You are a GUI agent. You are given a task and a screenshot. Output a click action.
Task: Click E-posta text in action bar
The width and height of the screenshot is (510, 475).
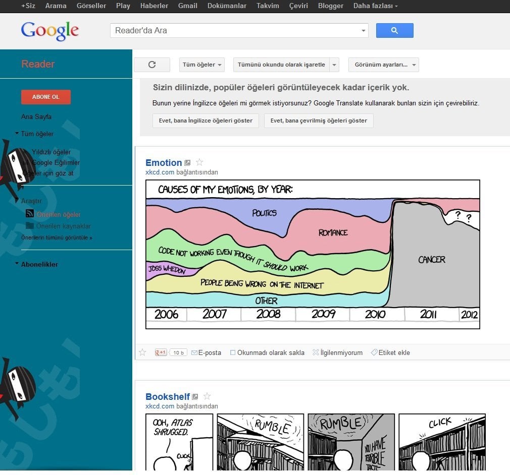tap(210, 352)
